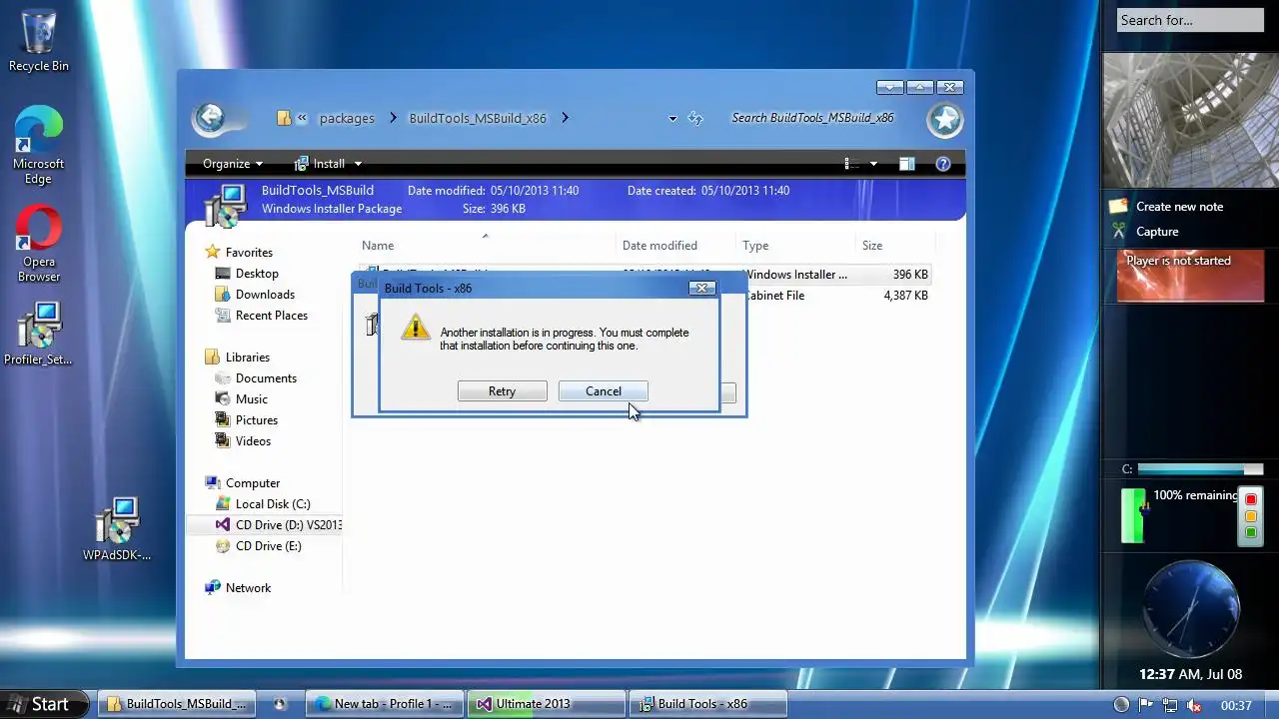
Task: Open the Organize menu
Action: [233, 164]
